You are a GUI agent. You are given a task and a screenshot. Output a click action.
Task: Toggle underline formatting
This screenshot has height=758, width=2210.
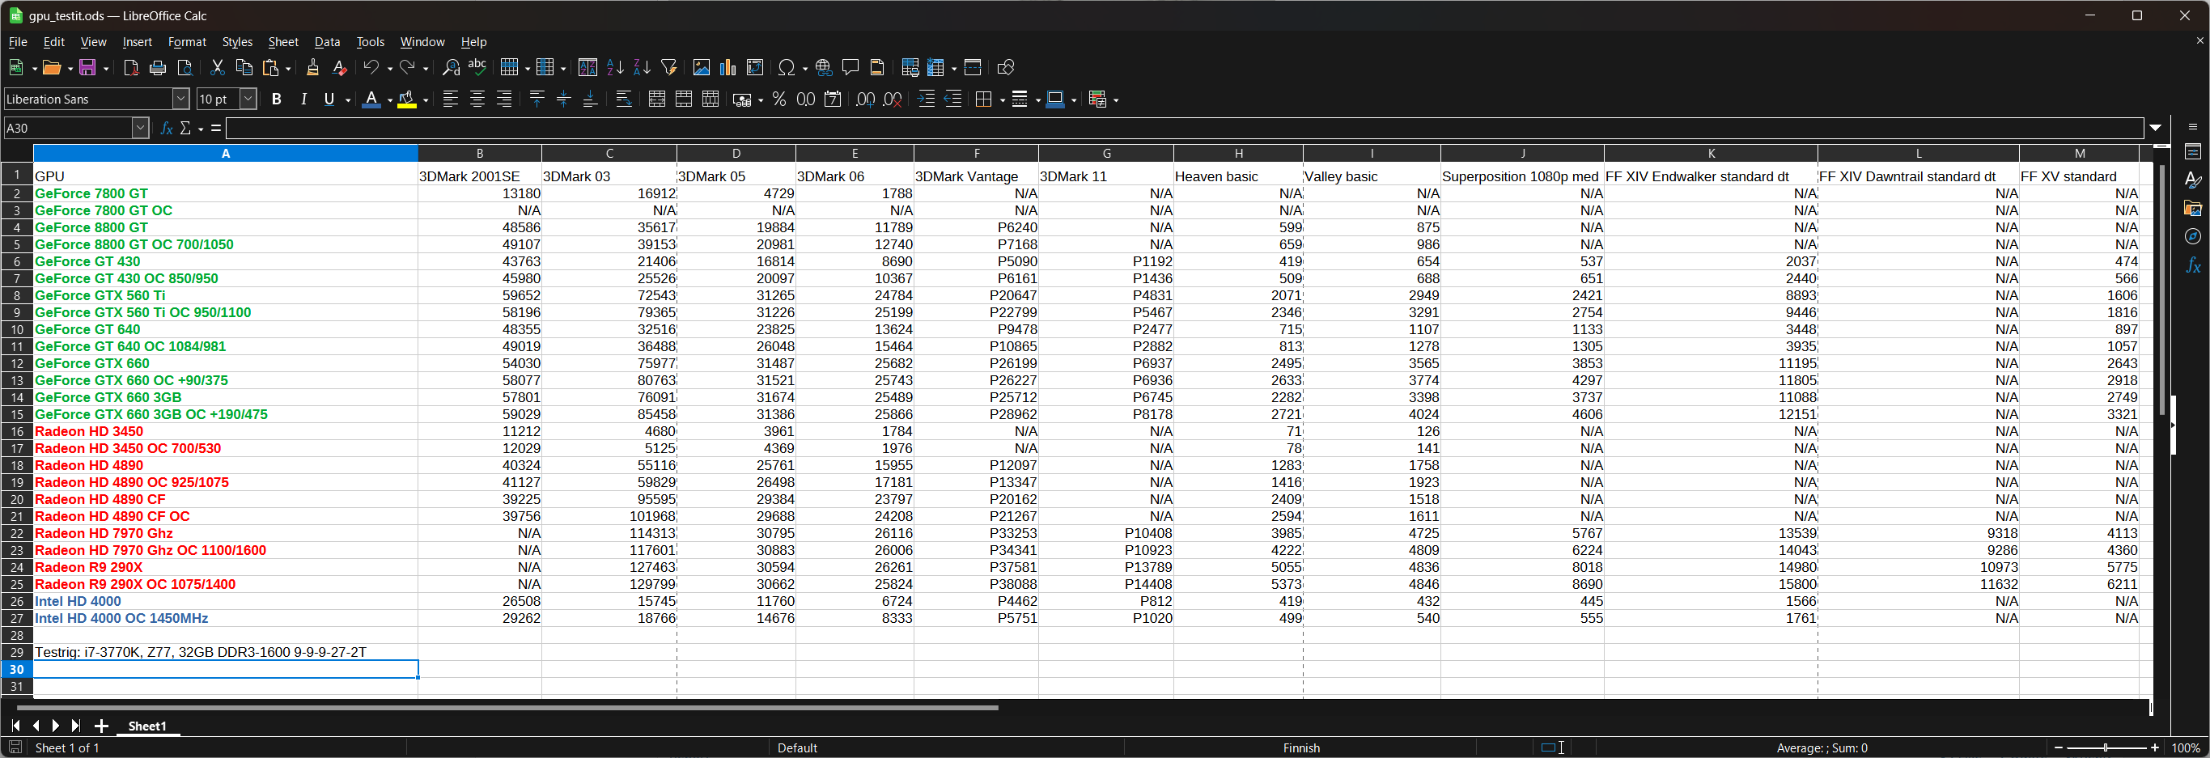pos(329,100)
